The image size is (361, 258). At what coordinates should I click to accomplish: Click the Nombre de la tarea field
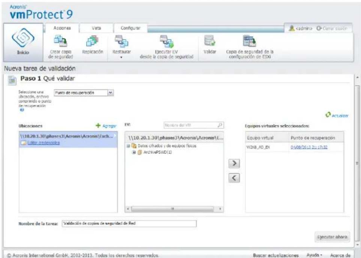tap(129, 223)
